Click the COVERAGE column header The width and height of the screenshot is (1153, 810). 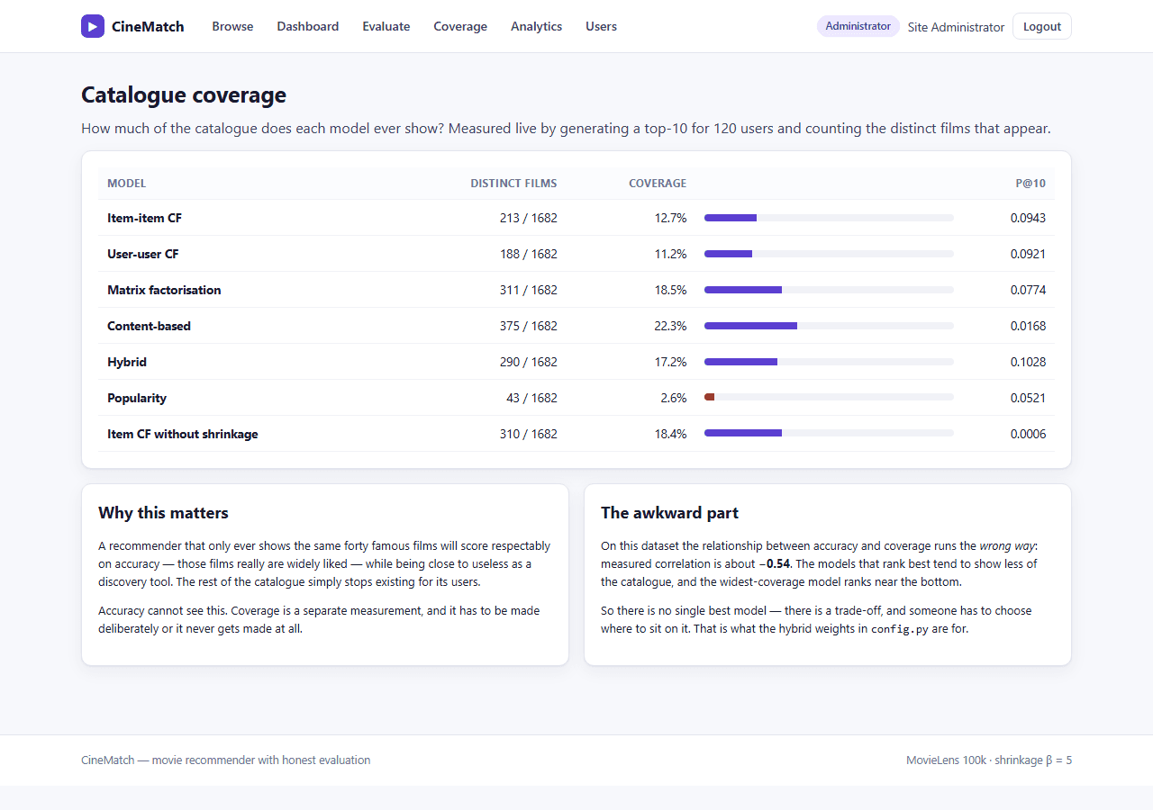(658, 184)
